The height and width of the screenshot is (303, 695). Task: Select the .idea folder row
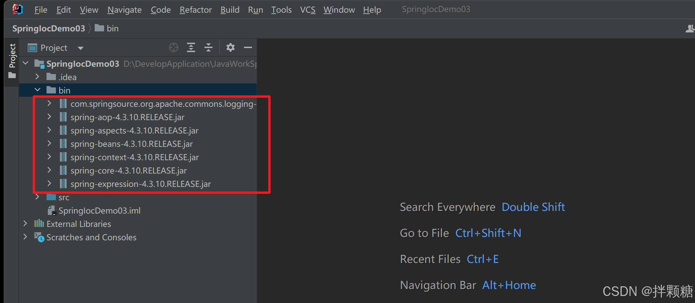[x=138, y=77]
